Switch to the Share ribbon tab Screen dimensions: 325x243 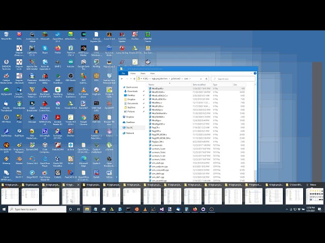click(143, 73)
